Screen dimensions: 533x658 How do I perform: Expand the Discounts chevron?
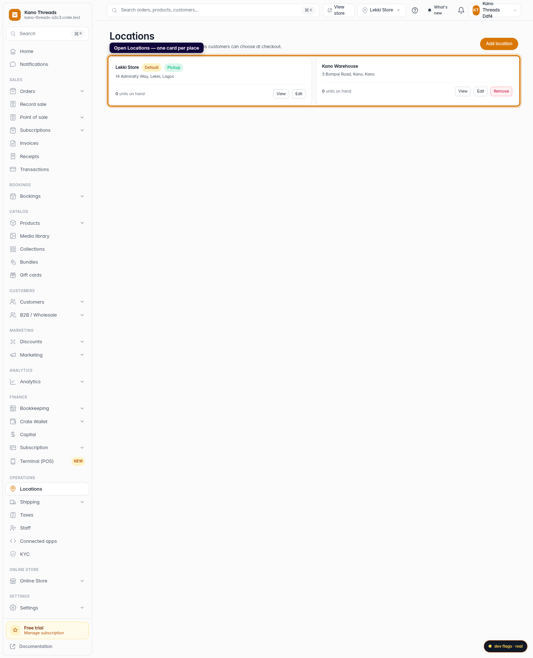click(x=82, y=342)
